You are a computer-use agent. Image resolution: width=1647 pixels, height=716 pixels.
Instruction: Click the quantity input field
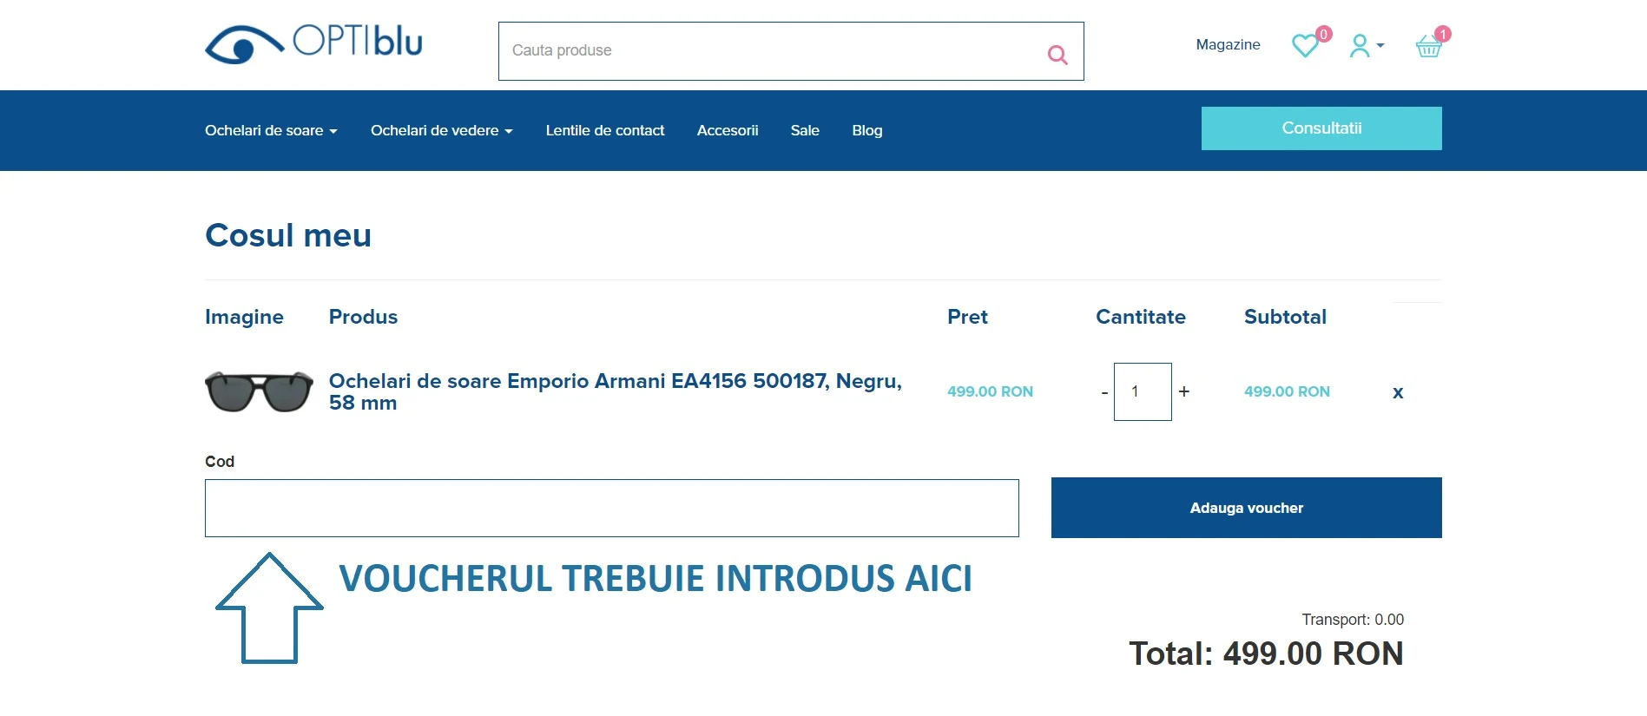1143,391
